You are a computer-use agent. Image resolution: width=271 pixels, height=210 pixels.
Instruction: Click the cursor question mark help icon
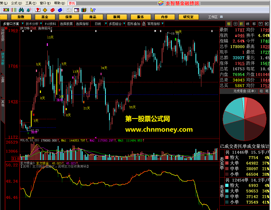coord(93,10)
